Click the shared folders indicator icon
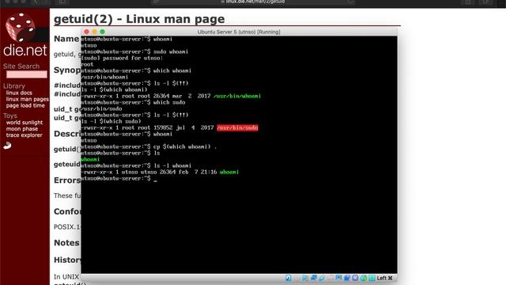This screenshot has height=285, width=506. pyautogui.click(x=330, y=278)
